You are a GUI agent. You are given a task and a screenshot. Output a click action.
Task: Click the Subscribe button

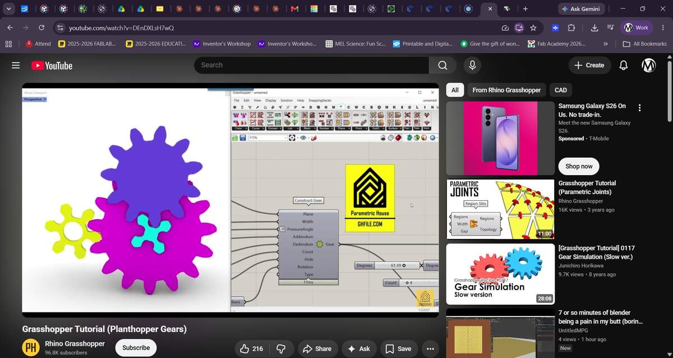pos(136,348)
